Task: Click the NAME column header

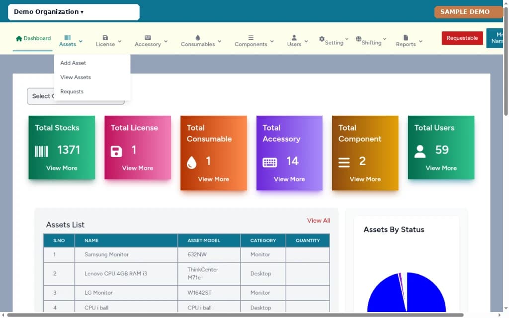Action: click(126, 240)
